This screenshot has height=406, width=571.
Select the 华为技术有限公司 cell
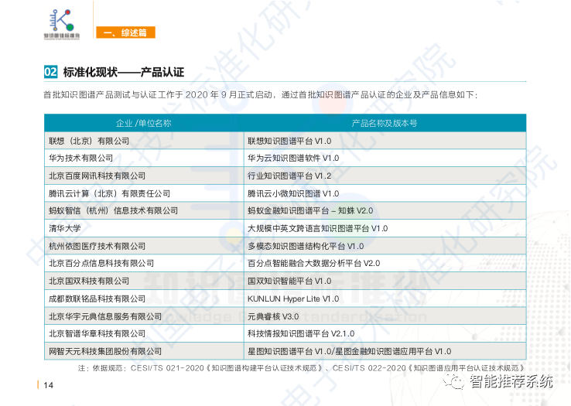144,158
